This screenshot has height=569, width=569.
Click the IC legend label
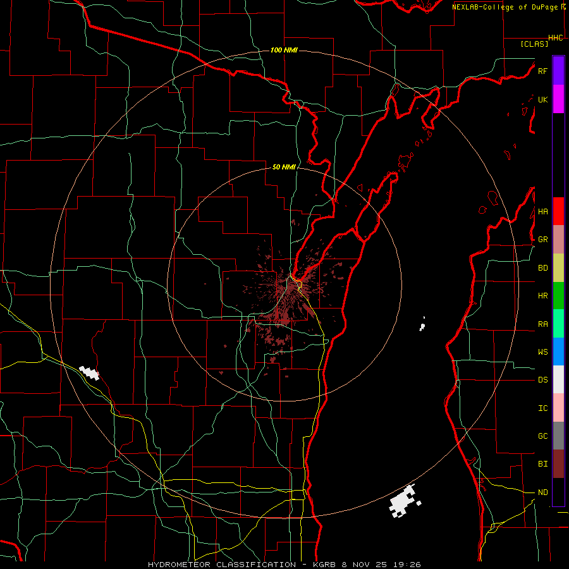click(542, 408)
